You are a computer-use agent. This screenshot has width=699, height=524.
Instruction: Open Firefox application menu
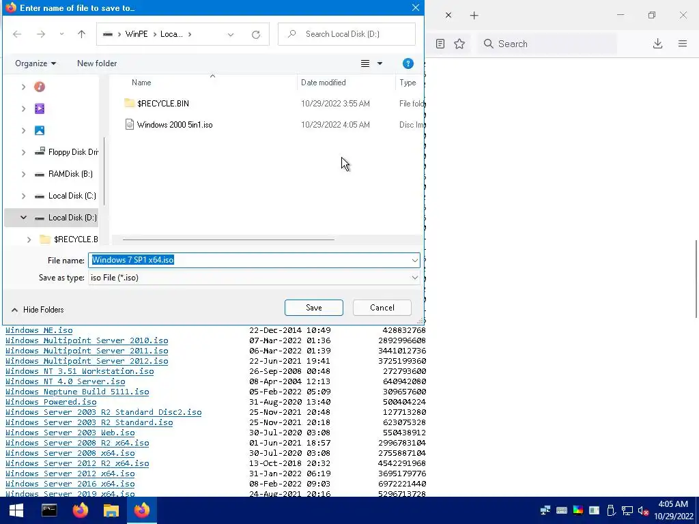683,44
